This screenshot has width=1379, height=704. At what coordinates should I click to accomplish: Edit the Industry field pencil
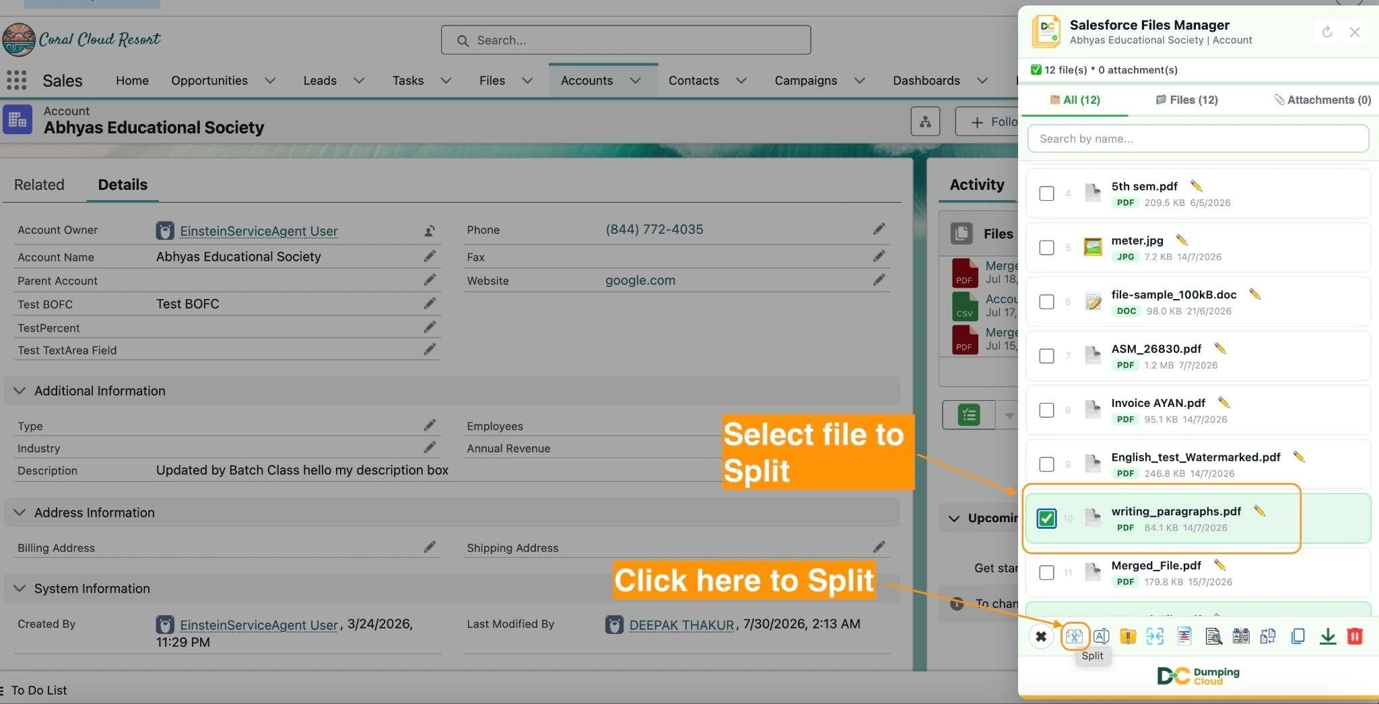tap(430, 447)
